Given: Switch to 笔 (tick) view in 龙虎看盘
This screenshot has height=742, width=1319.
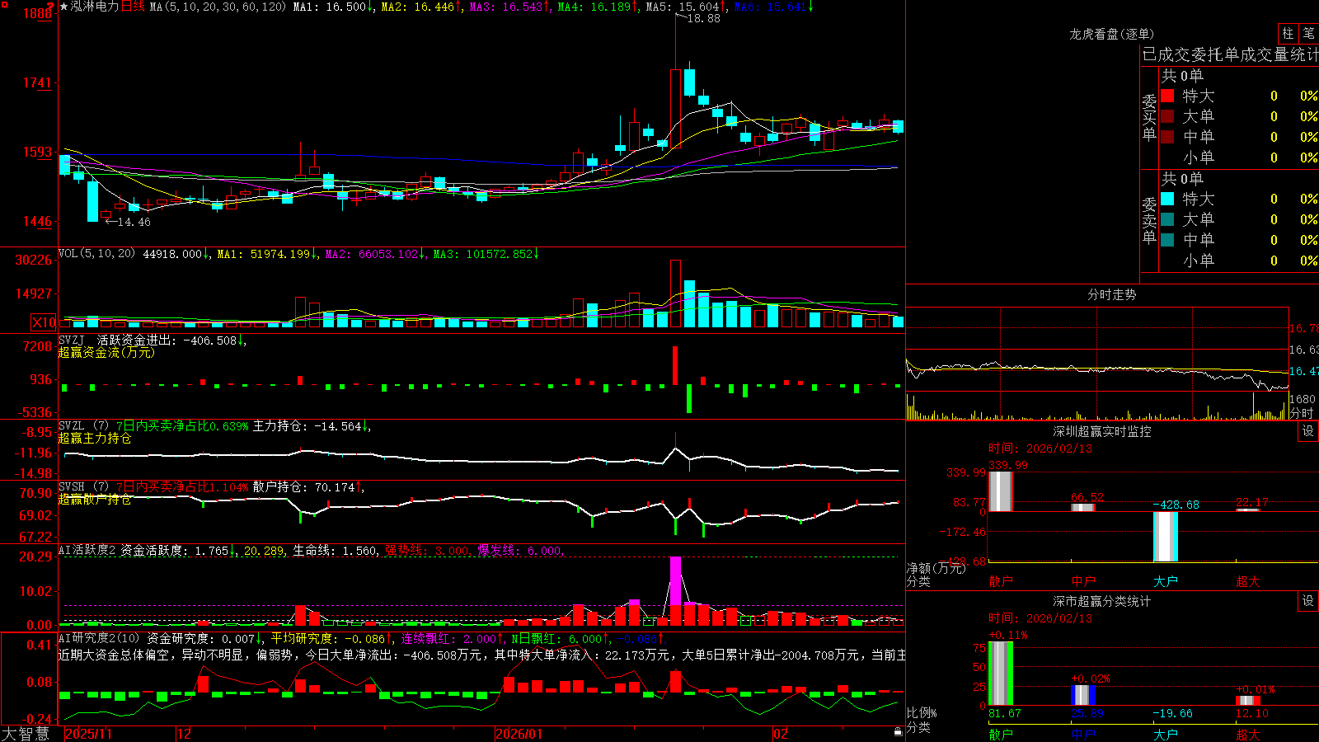Looking at the screenshot, I should [1308, 34].
